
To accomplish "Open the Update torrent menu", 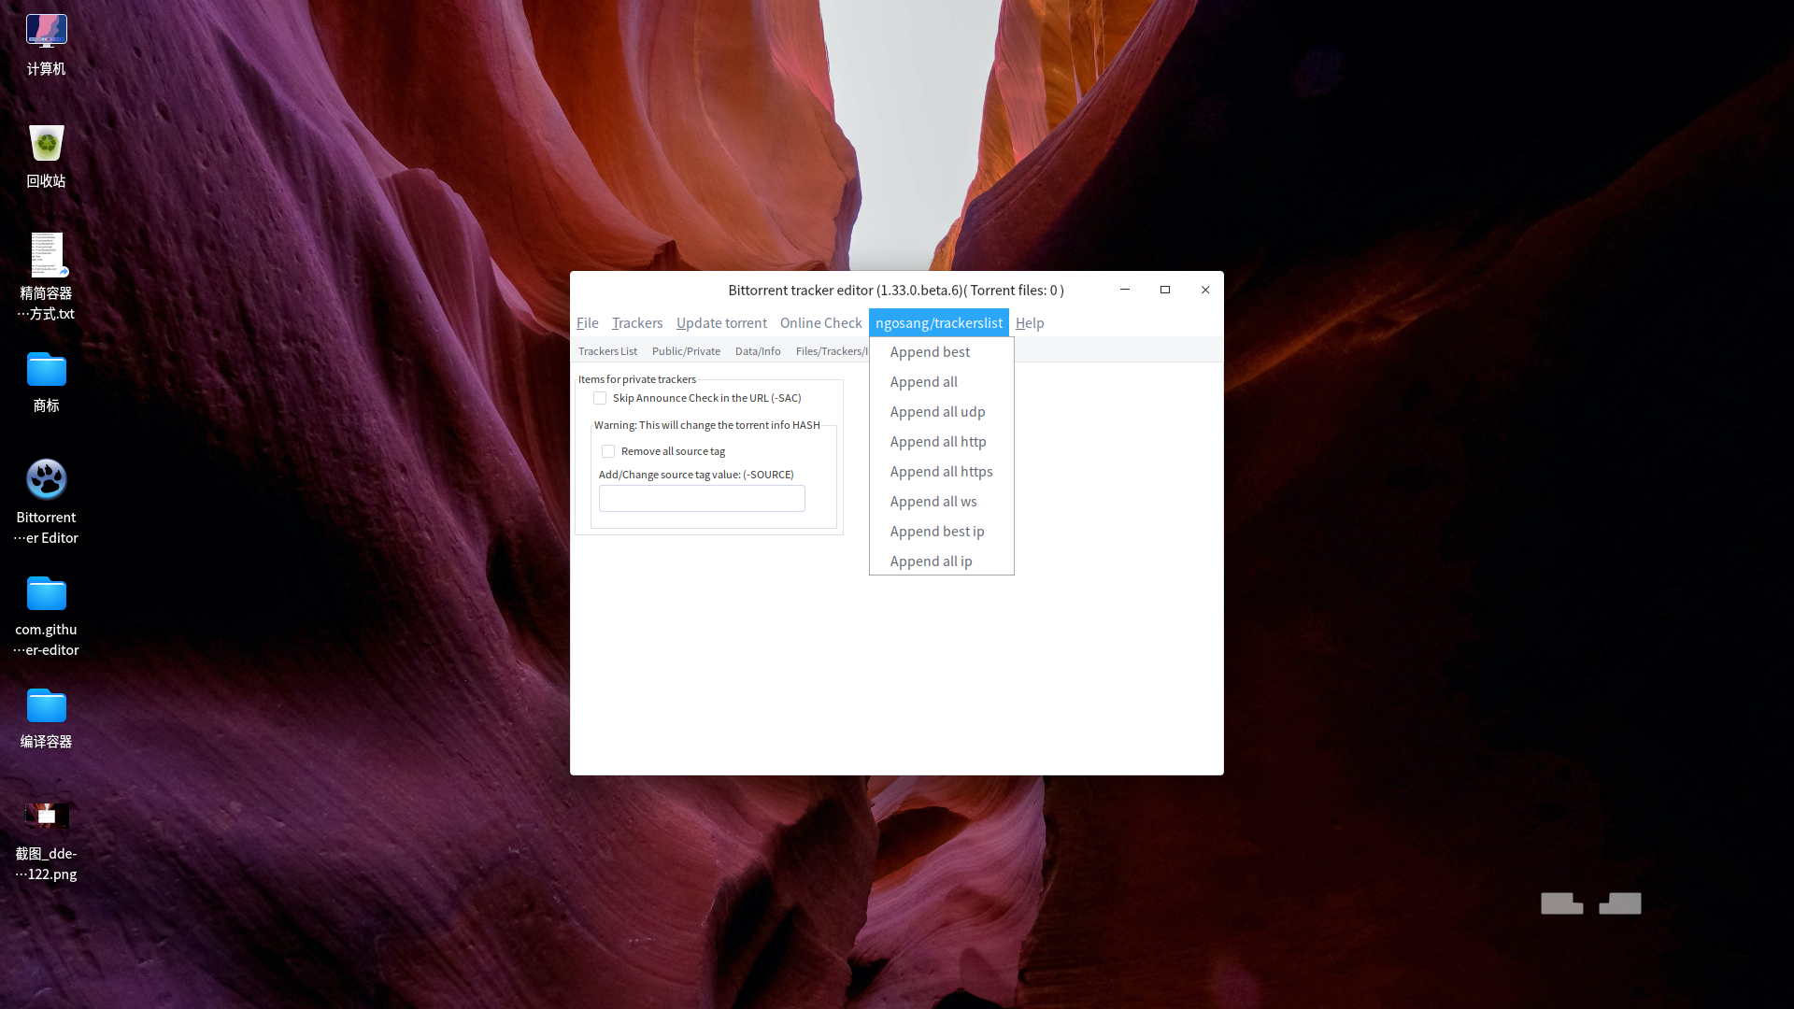I will pyautogui.click(x=721, y=322).
